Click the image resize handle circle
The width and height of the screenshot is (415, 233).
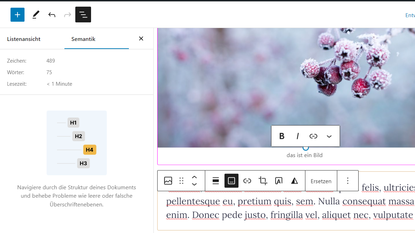click(306, 148)
